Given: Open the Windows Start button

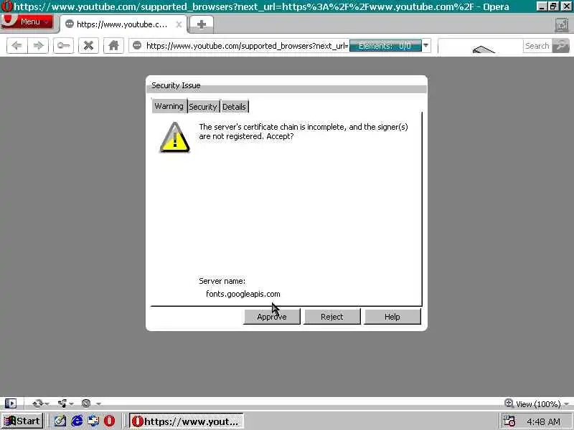Looking at the screenshot, I should pos(22,421).
